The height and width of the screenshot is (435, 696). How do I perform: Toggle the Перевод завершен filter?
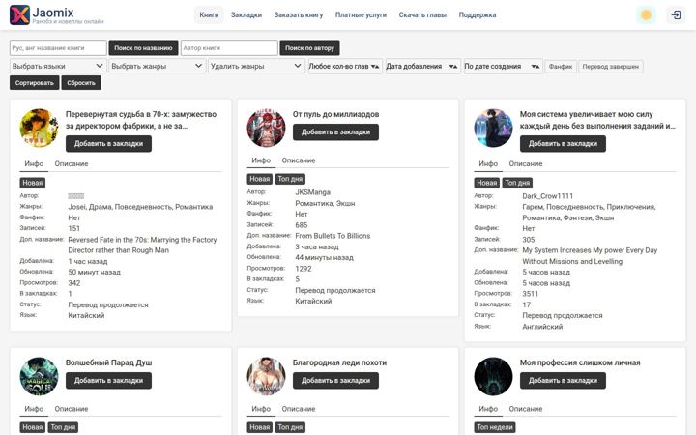[610, 67]
